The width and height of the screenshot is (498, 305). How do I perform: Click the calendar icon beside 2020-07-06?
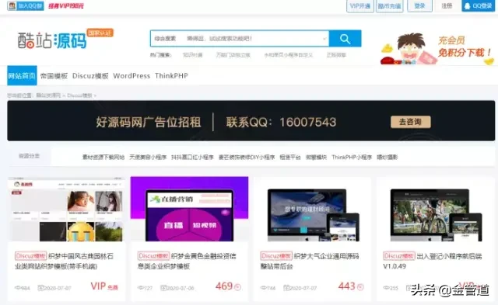[x=163, y=288]
